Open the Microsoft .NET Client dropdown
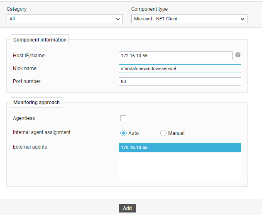Screen dimensions: 262x215 [x=189, y=19]
